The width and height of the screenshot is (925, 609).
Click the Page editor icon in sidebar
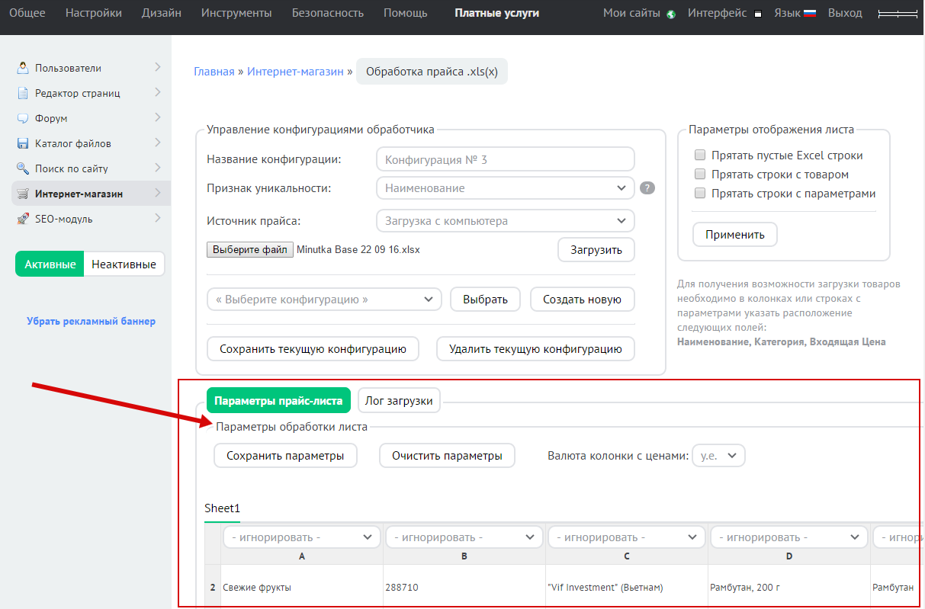23,93
